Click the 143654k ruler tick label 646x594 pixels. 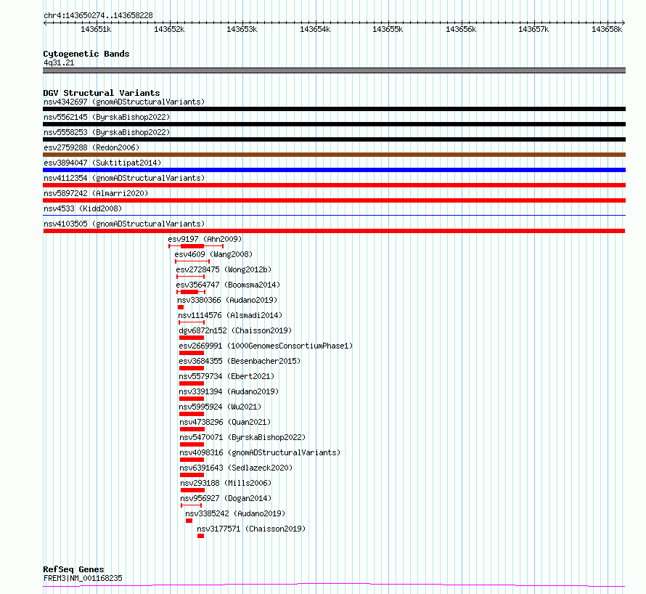(x=315, y=29)
